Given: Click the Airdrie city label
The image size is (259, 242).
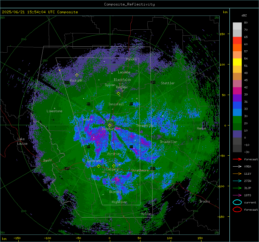Looking at the screenshot, I should click(113, 154).
